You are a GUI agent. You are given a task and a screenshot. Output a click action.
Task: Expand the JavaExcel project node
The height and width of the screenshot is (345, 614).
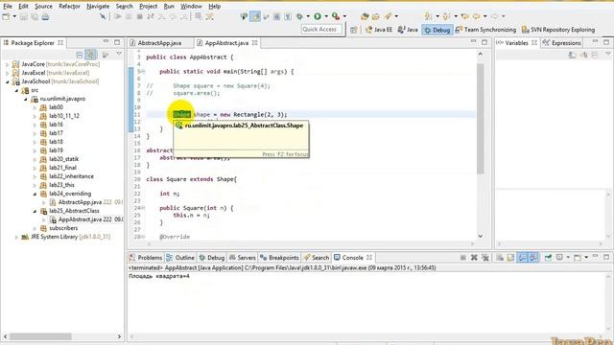click(x=7, y=73)
